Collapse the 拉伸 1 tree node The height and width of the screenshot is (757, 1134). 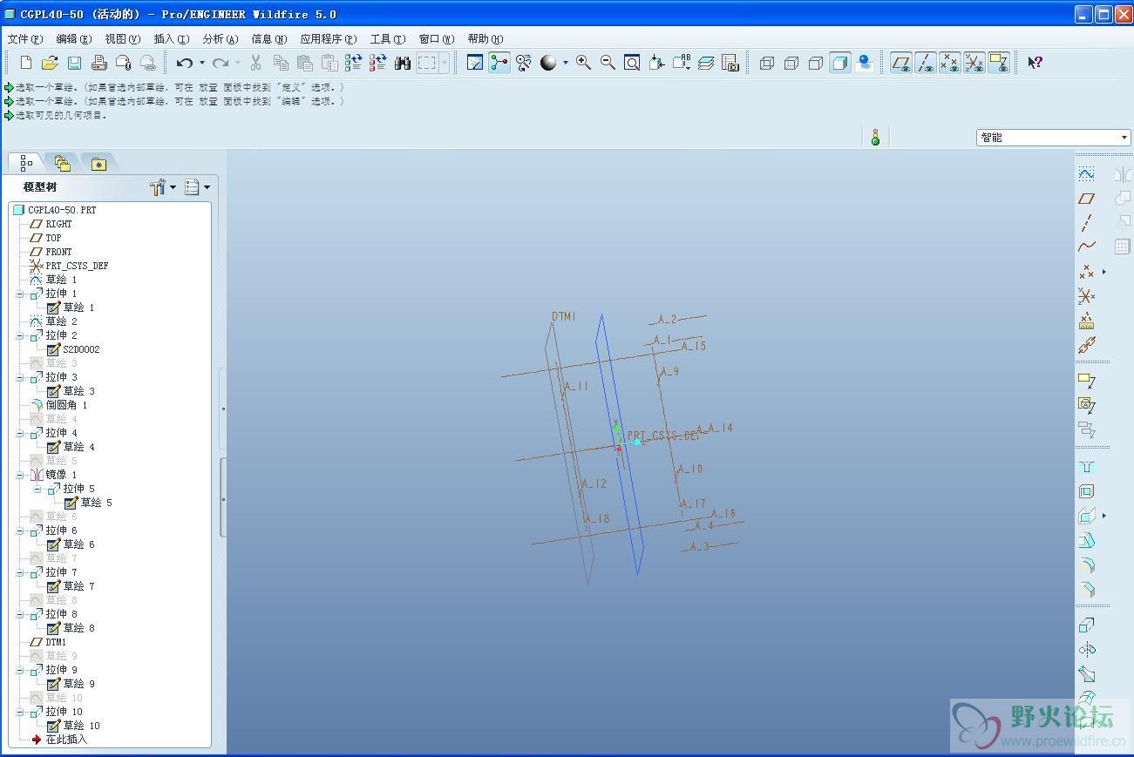coord(20,294)
